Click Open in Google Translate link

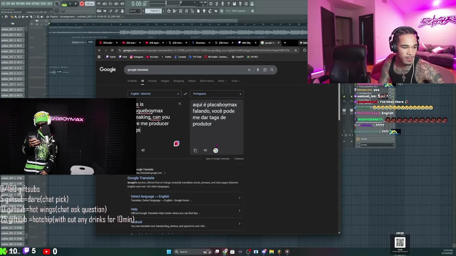click(217, 159)
